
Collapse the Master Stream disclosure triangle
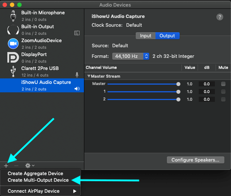pos(89,76)
